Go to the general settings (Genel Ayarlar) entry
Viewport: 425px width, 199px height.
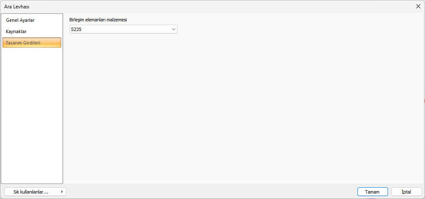pos(20,20)
